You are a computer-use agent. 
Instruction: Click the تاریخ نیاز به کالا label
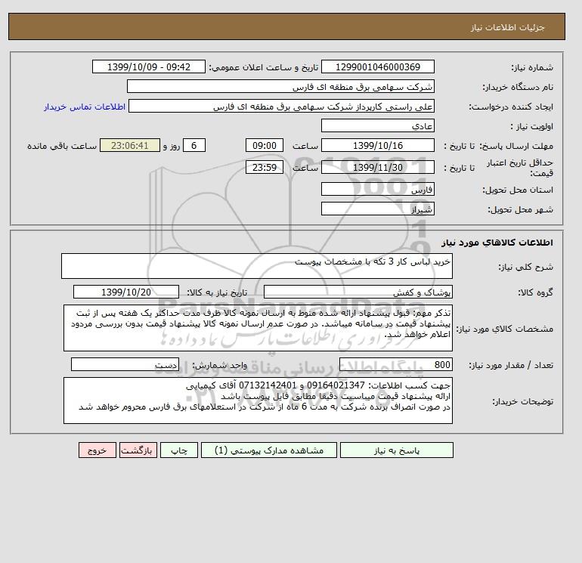[x=217, y=292]
